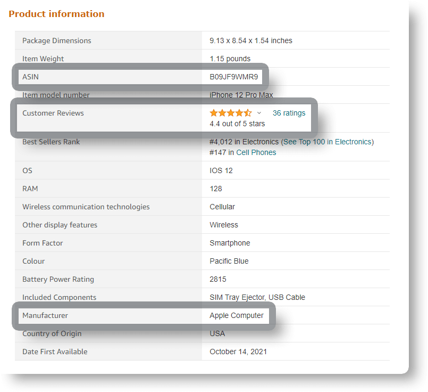The width and height of the screenshot is (428, 392).
Task: Open See Top 100 in Electronics link
Action: click(328, 142)
